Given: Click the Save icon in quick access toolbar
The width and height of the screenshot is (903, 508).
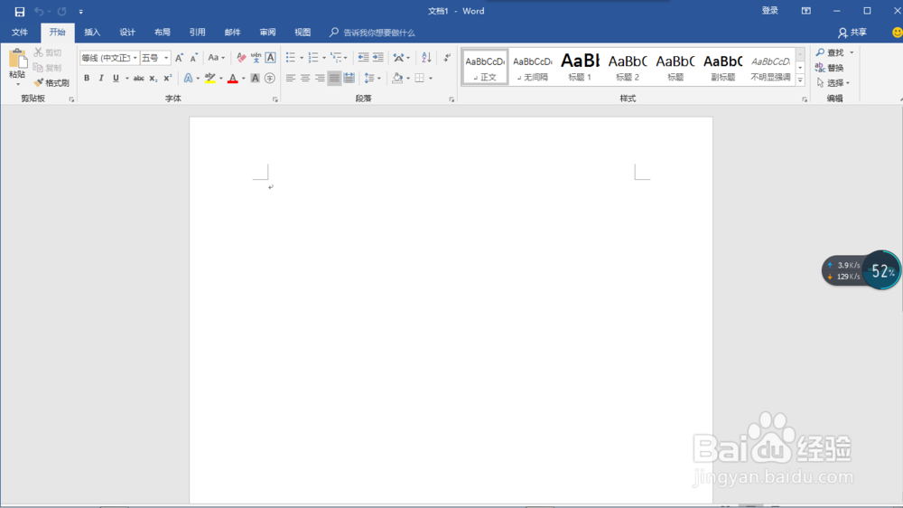Looking at the screenshot, I should click(20, 12).
